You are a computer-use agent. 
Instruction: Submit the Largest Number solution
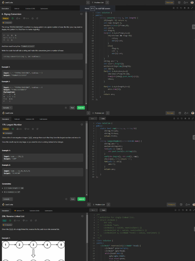click(82, 199)
